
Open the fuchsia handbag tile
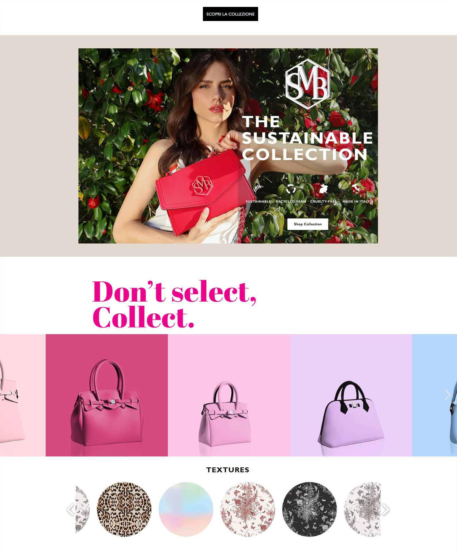tap(107, 395)
